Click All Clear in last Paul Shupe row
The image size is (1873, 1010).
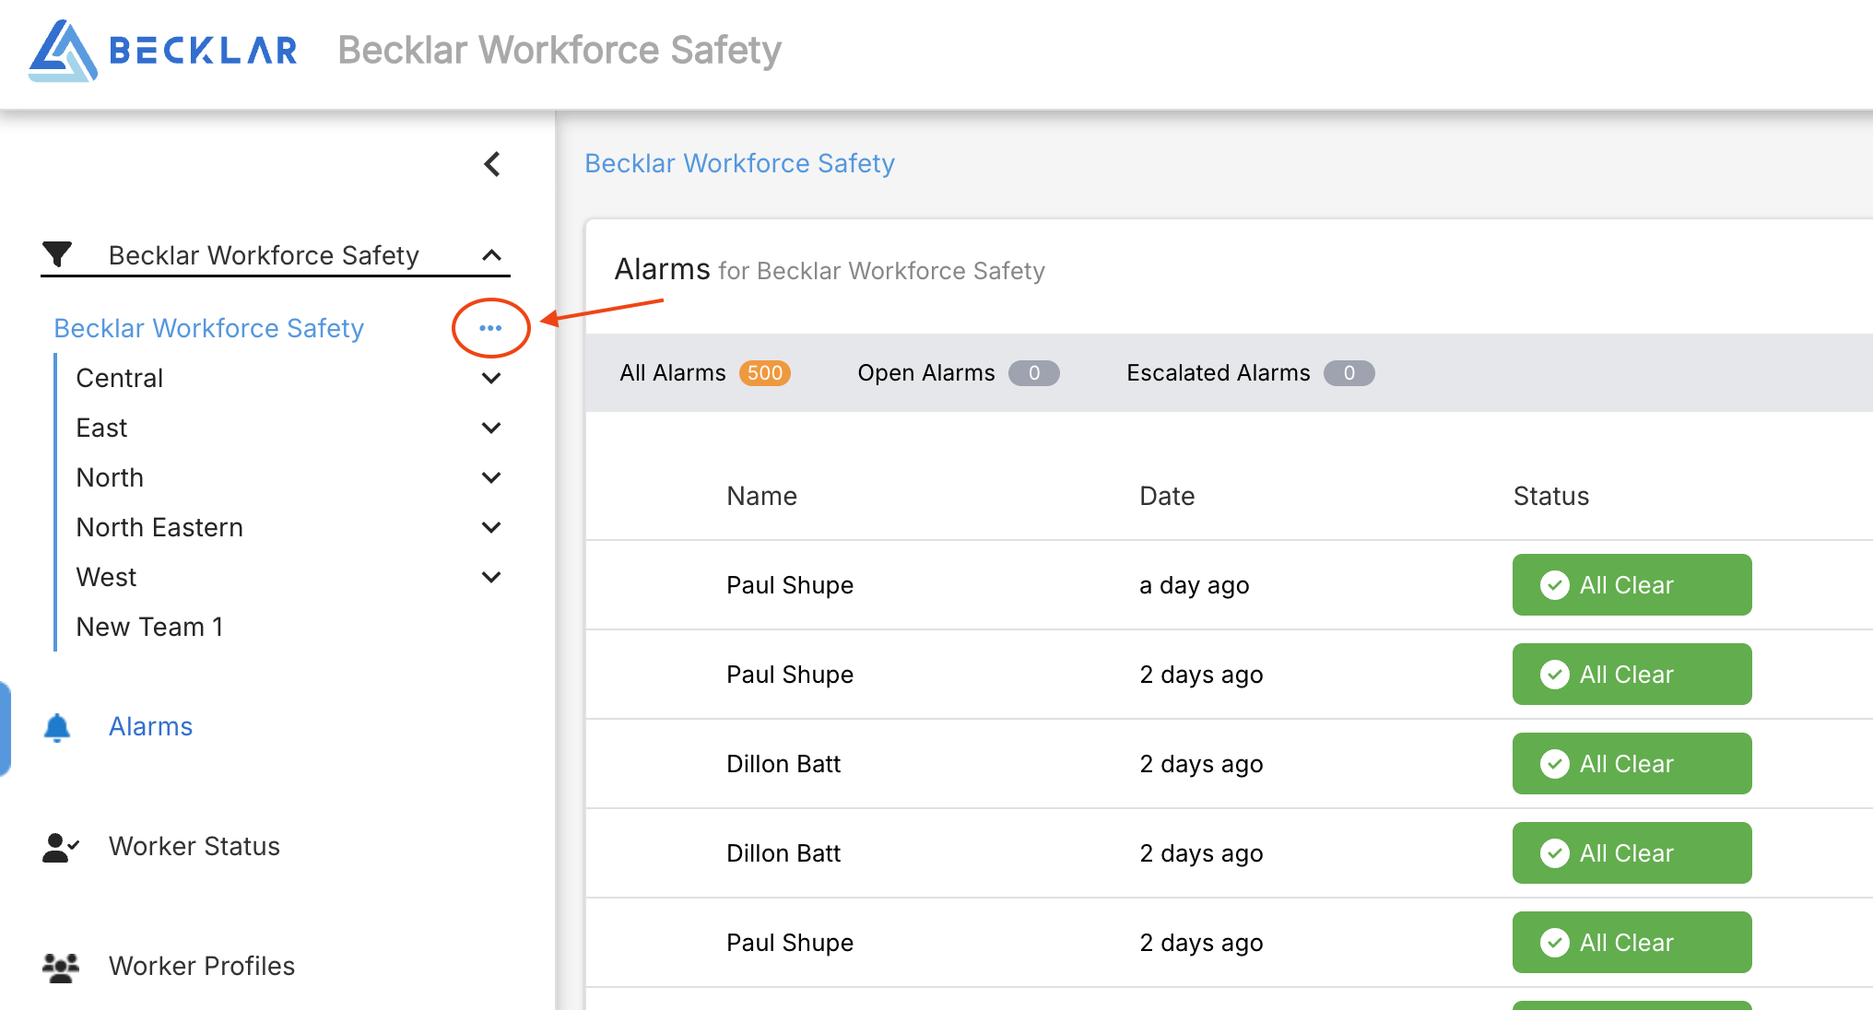pyautogui.click(x=1632, y=943)
